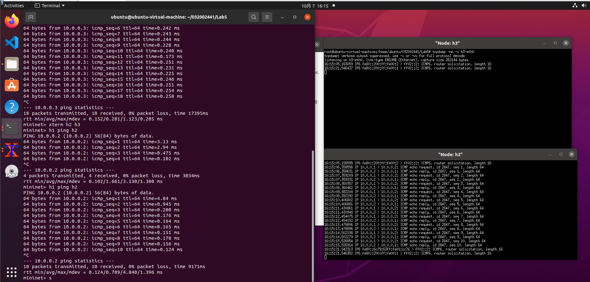Click the "4 packets transmitted" summary line

(x=112, y=176)
